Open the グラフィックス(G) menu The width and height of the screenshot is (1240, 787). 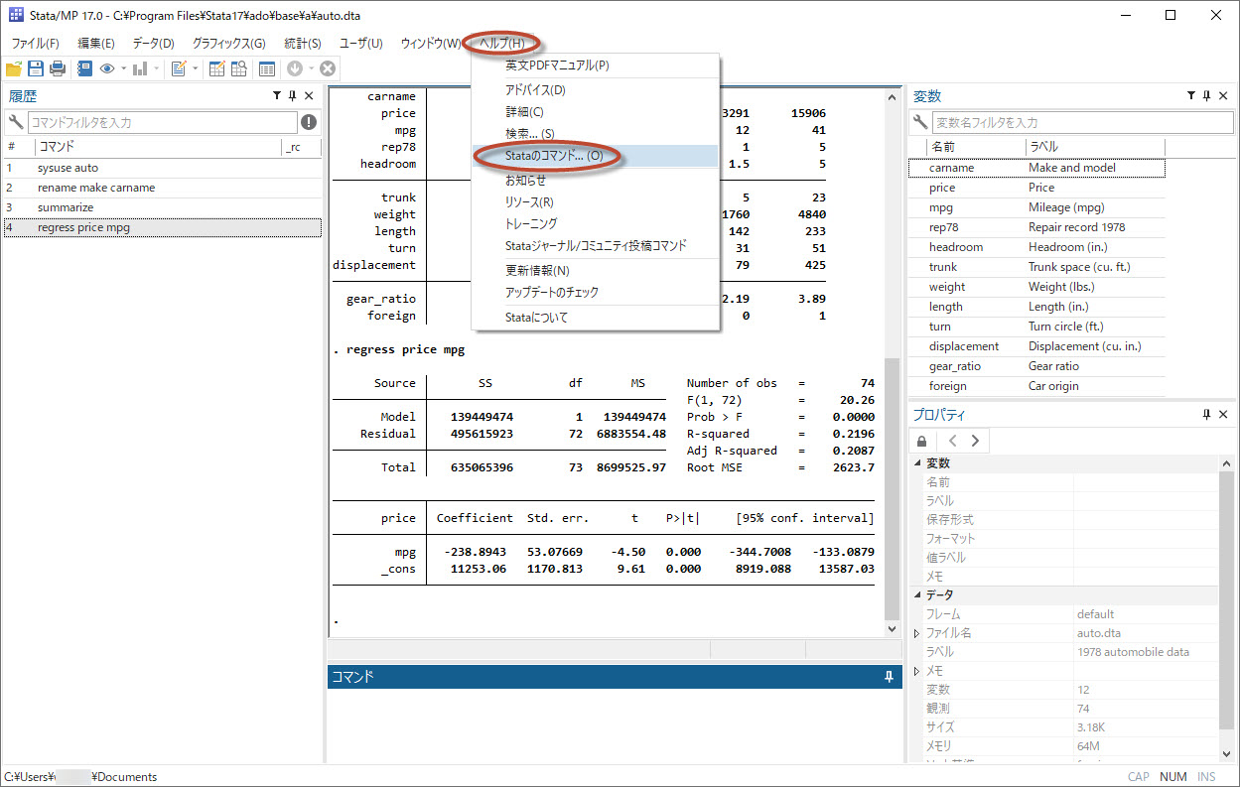[229, 44]
